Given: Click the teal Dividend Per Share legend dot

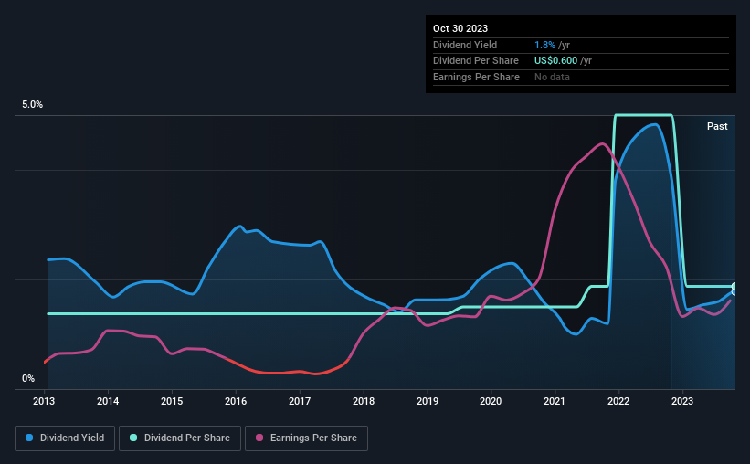Looking at the screenshot, I should click(133, 438).
